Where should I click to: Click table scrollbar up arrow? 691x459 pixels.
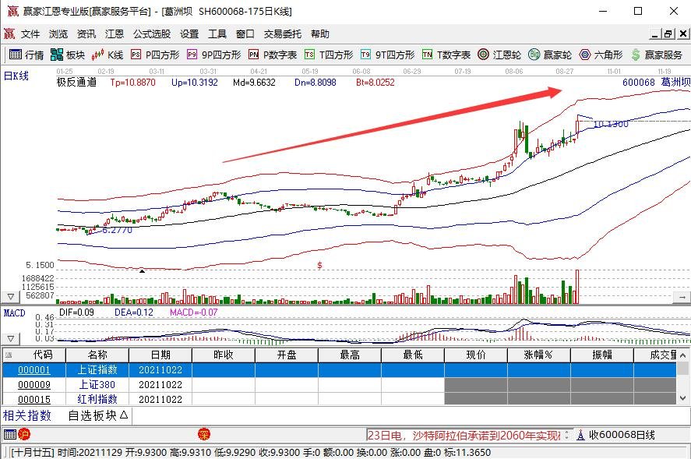tap(683, 355)
